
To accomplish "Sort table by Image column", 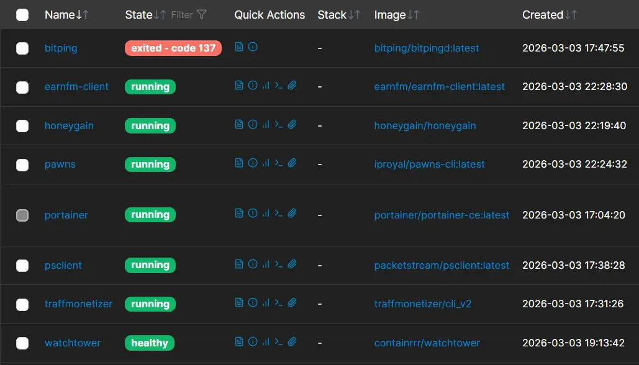I will pyautogui.click(x=397, y=15).
